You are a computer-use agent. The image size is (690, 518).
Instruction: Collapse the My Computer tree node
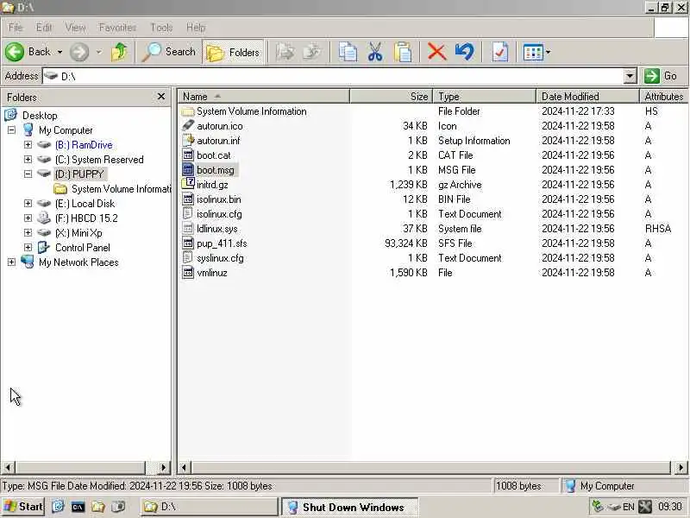11,130
